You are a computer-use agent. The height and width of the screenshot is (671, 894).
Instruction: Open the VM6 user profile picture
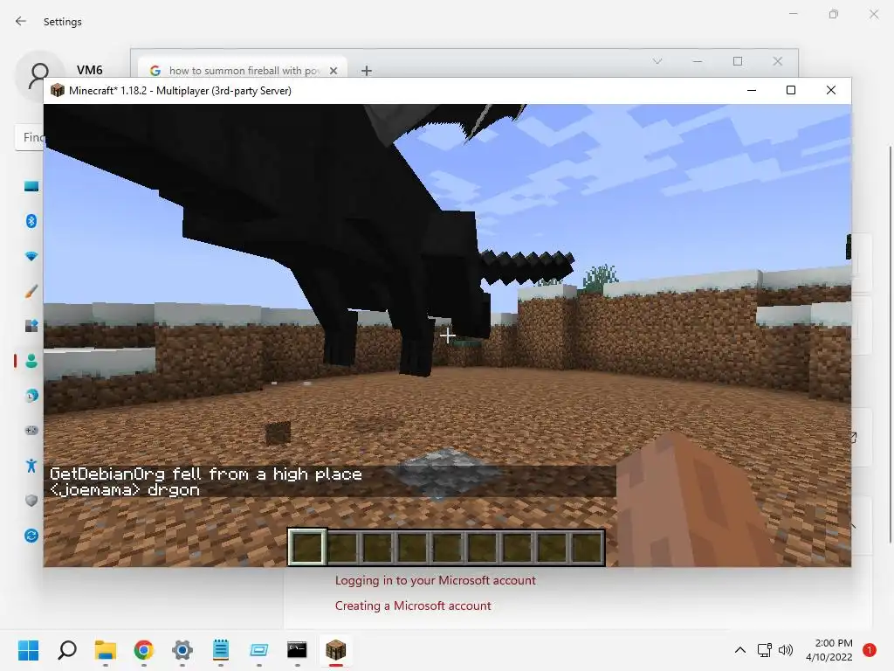pos(39,75)
